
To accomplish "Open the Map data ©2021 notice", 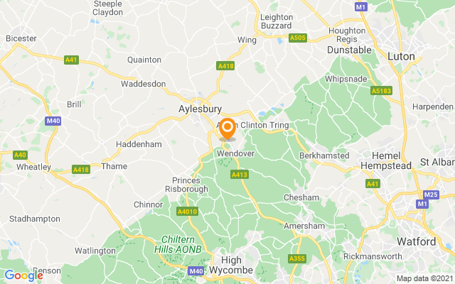I will (425, 278).
